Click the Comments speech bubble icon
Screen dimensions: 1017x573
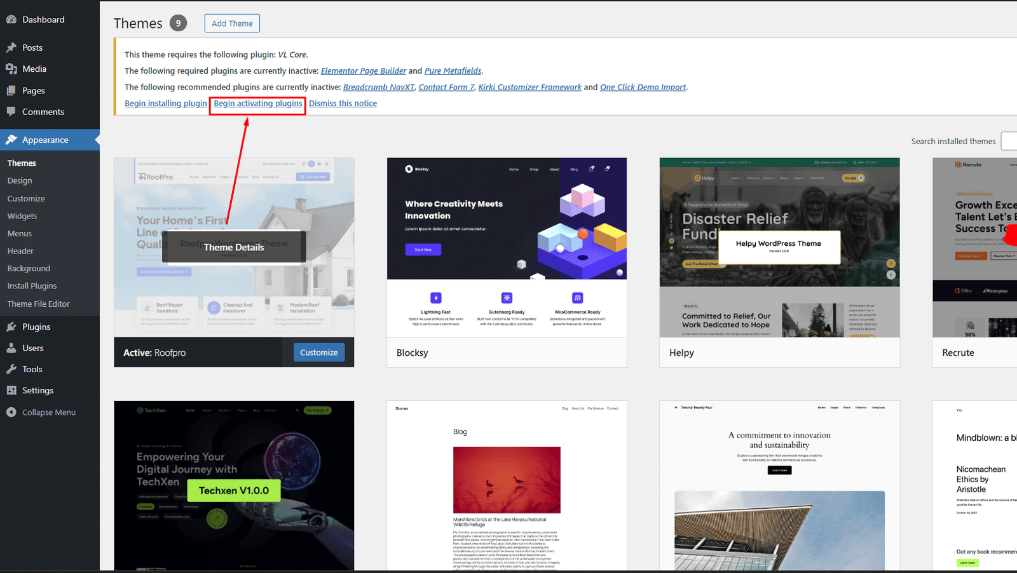tap(11, 112)
